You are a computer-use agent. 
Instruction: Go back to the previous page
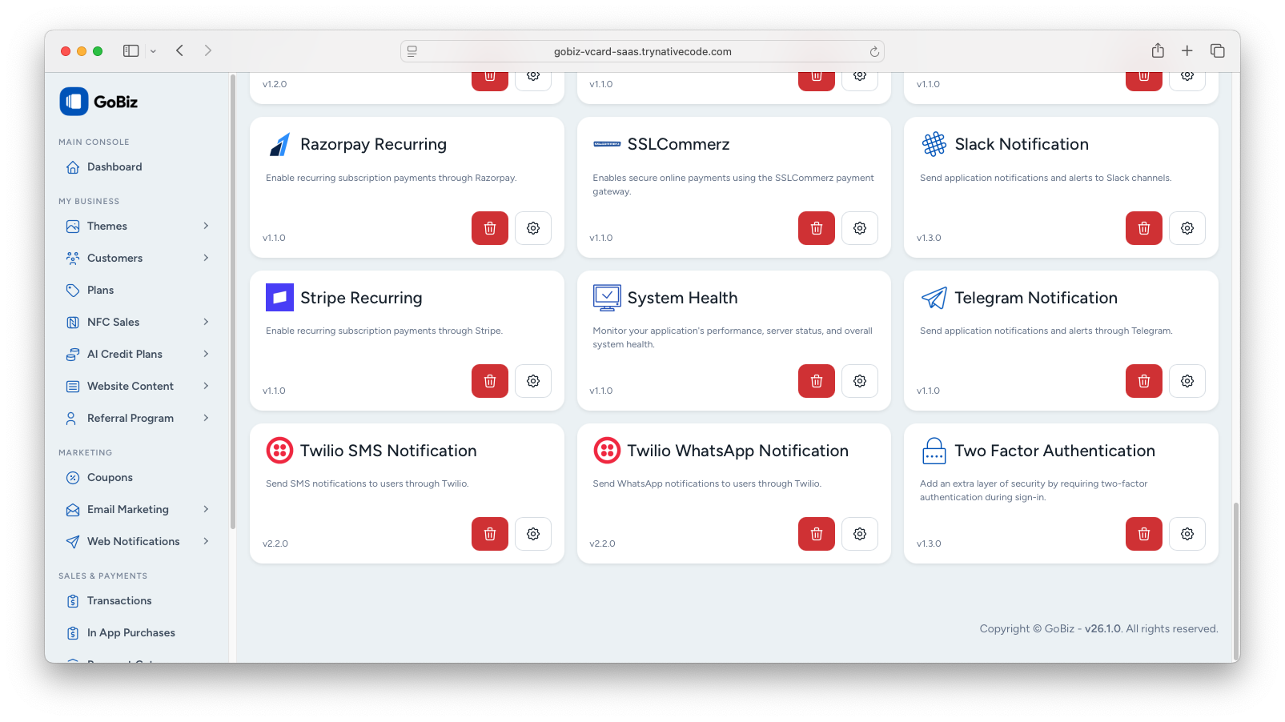click(x=180, y=50)
